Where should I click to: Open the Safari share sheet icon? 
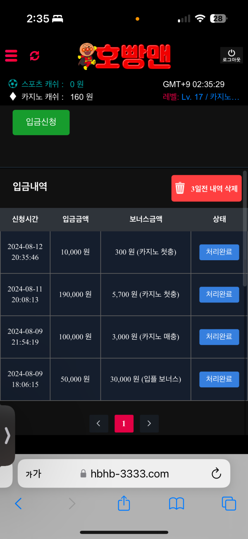click(x=124, y=503)
